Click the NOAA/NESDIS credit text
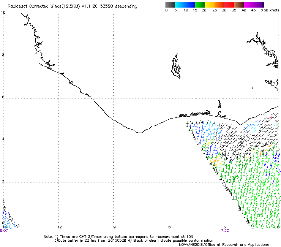The width and height of the screenshot is (281, 247). pyautogui.click(x=224, y=245)
